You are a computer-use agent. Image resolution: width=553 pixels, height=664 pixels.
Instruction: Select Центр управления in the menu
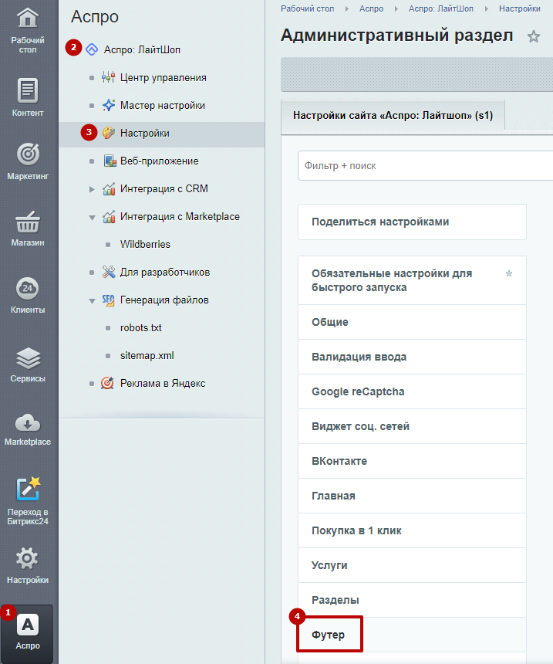coord(164,77)
